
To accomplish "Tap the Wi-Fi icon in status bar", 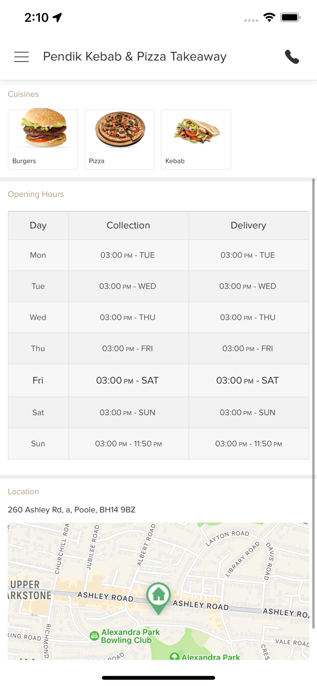I will click(x=269, y=16).
